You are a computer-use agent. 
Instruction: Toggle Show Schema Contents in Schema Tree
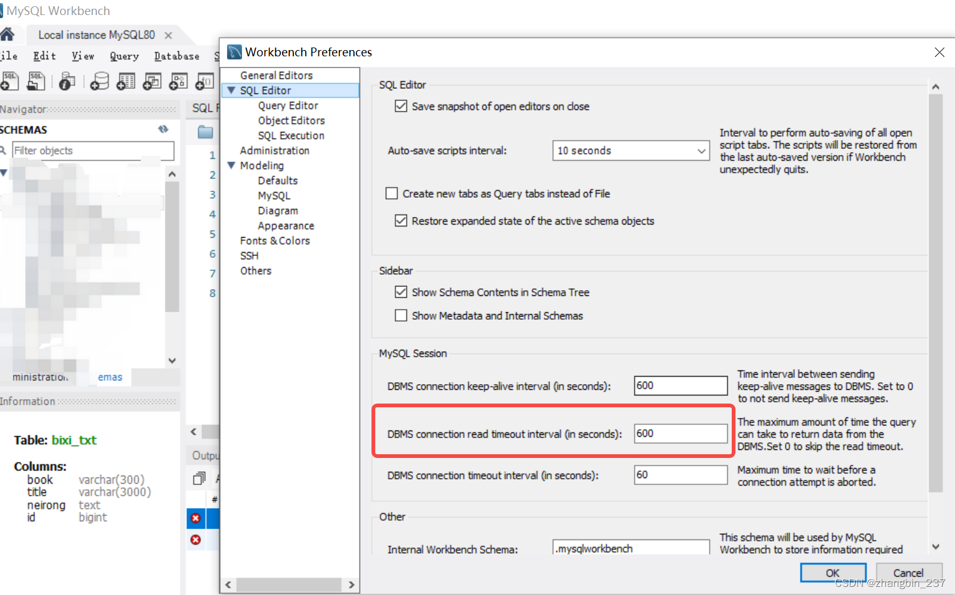tap(401, 292)
